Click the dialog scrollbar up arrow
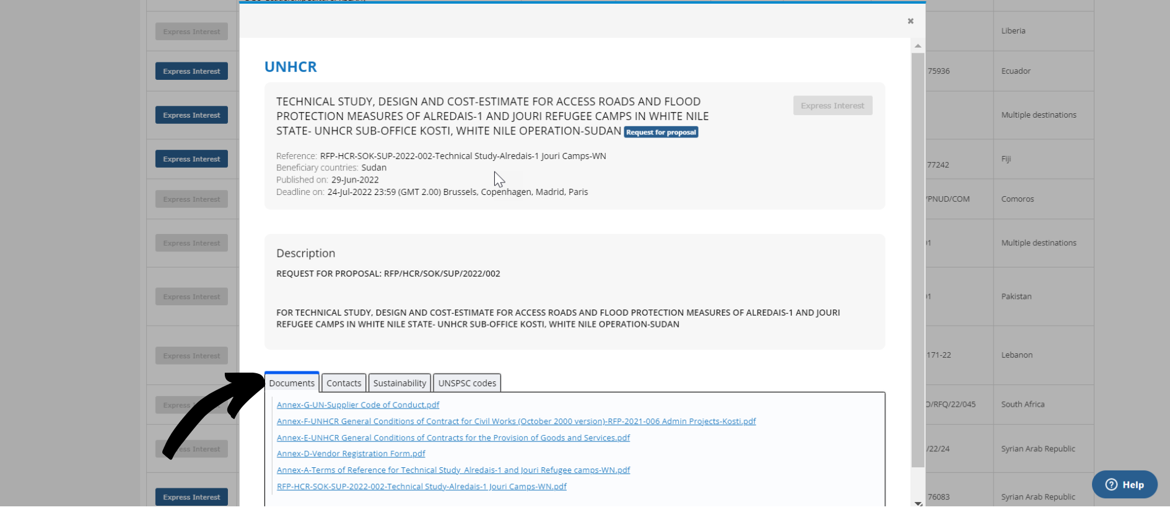1170x515 pixels. [918, 46]
